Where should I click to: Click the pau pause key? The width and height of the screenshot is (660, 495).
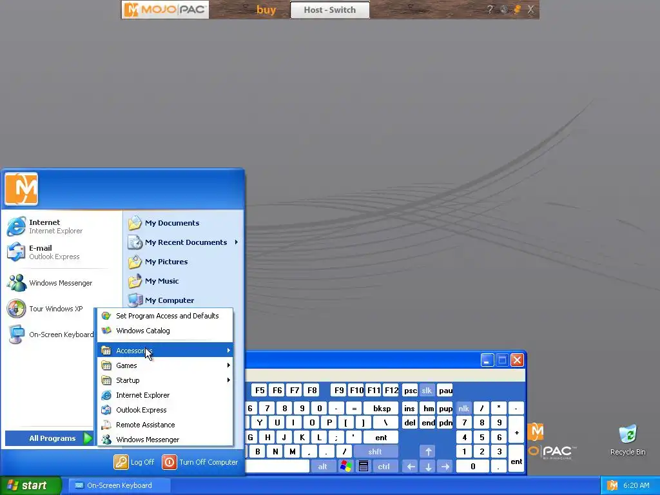click(445, 390)
